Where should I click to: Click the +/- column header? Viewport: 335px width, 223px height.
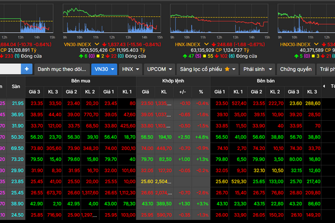[x=182, y=92]
